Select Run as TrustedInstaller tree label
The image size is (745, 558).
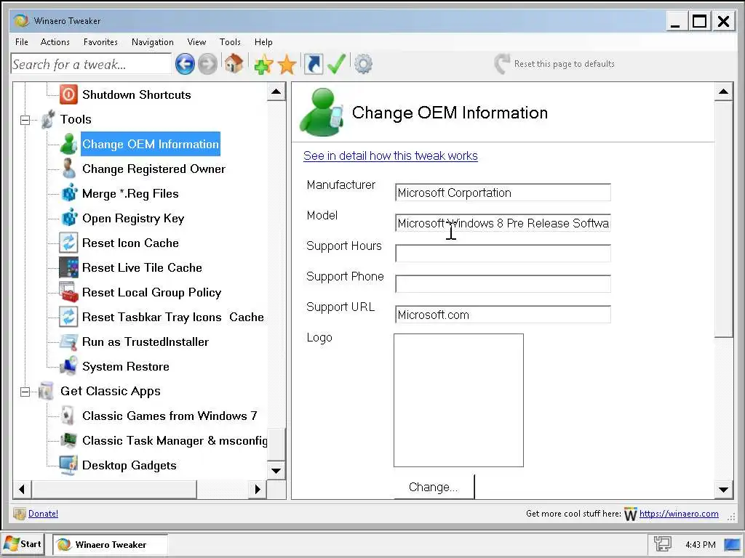146,341
